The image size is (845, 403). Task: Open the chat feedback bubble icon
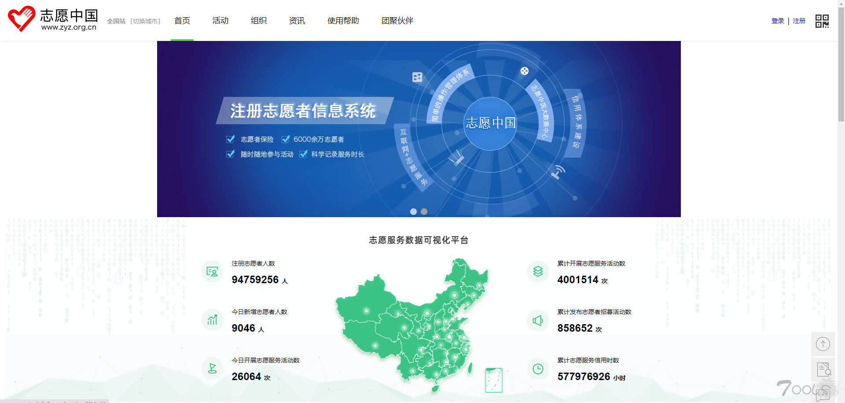click(x=823, y=394)
